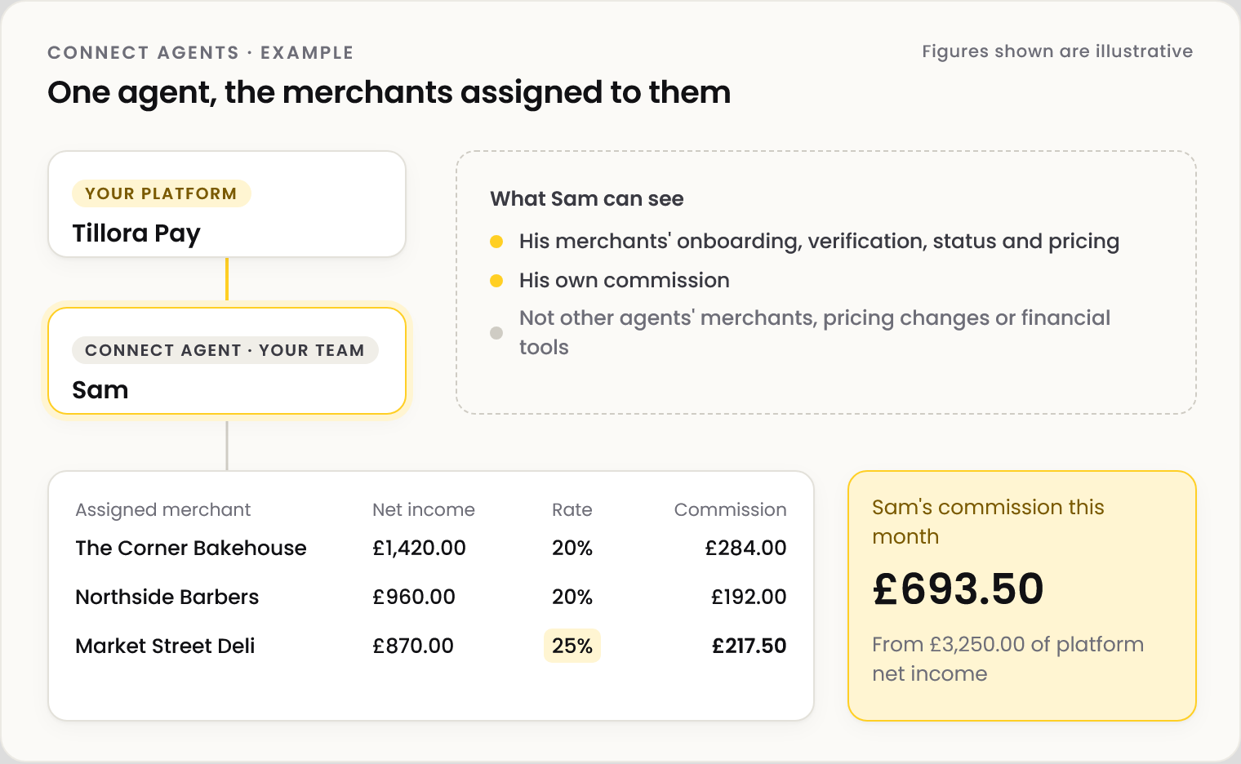Click the 'Figures shown are illustrative' note
This screenshot has width=1241, height=764.
(x=1057, y=51)
